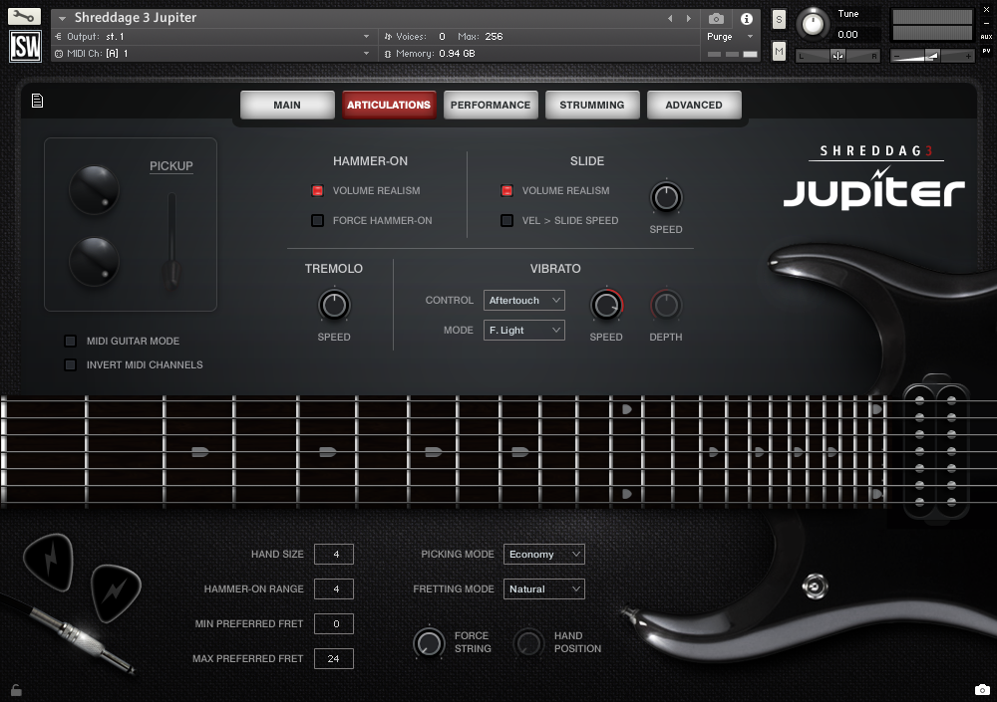Click the Main tab button
Viewport: 997px width, 702px height.
coord(287,104)
